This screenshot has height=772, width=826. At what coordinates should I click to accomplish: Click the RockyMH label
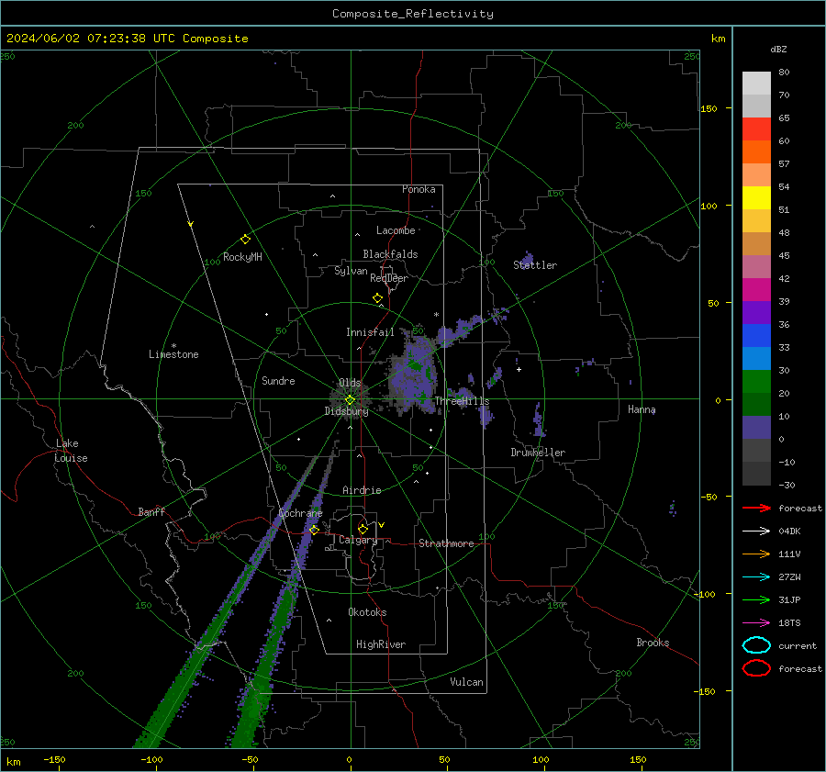[242, 257]
